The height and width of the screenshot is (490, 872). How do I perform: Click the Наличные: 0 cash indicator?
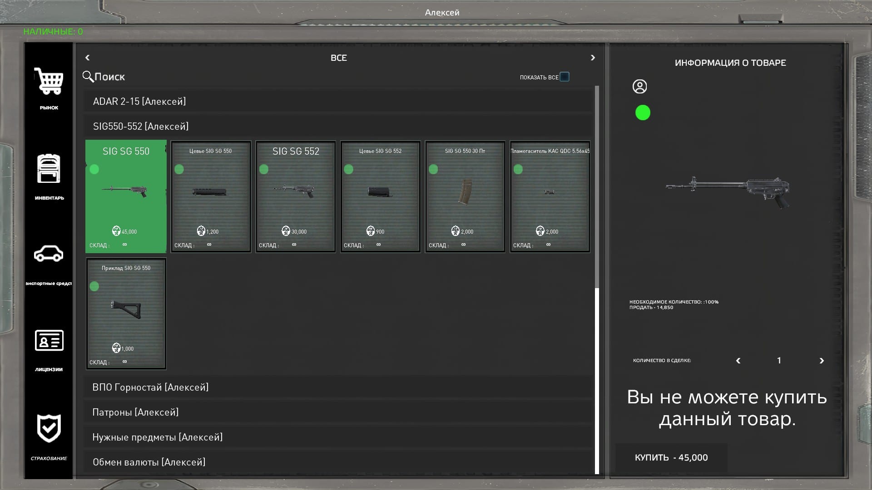click(53, 31)
